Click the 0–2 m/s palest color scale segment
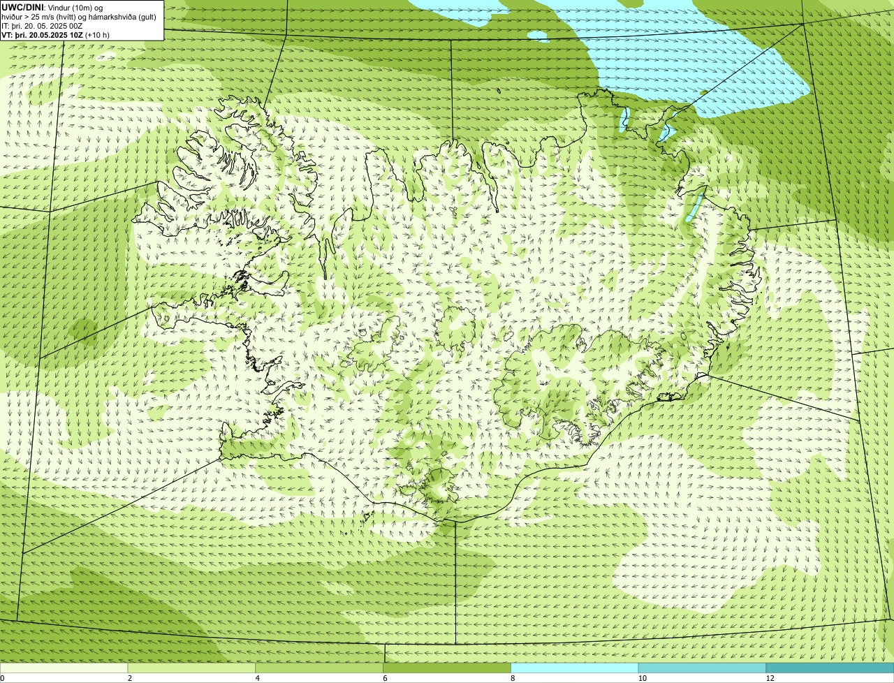The width and height of the screenshot is (894, 683). click(x=64, y=668)
